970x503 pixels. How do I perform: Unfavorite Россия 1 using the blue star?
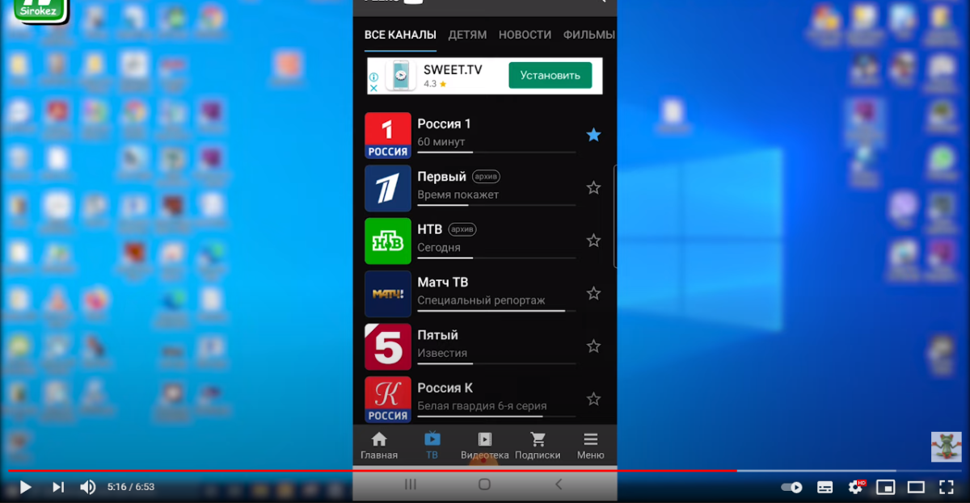(593, 135)
